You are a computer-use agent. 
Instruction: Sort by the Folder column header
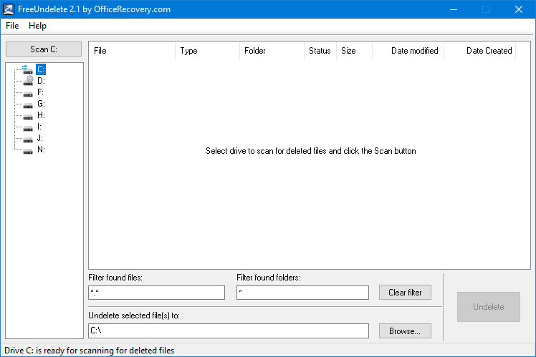(x=272, y=51)
